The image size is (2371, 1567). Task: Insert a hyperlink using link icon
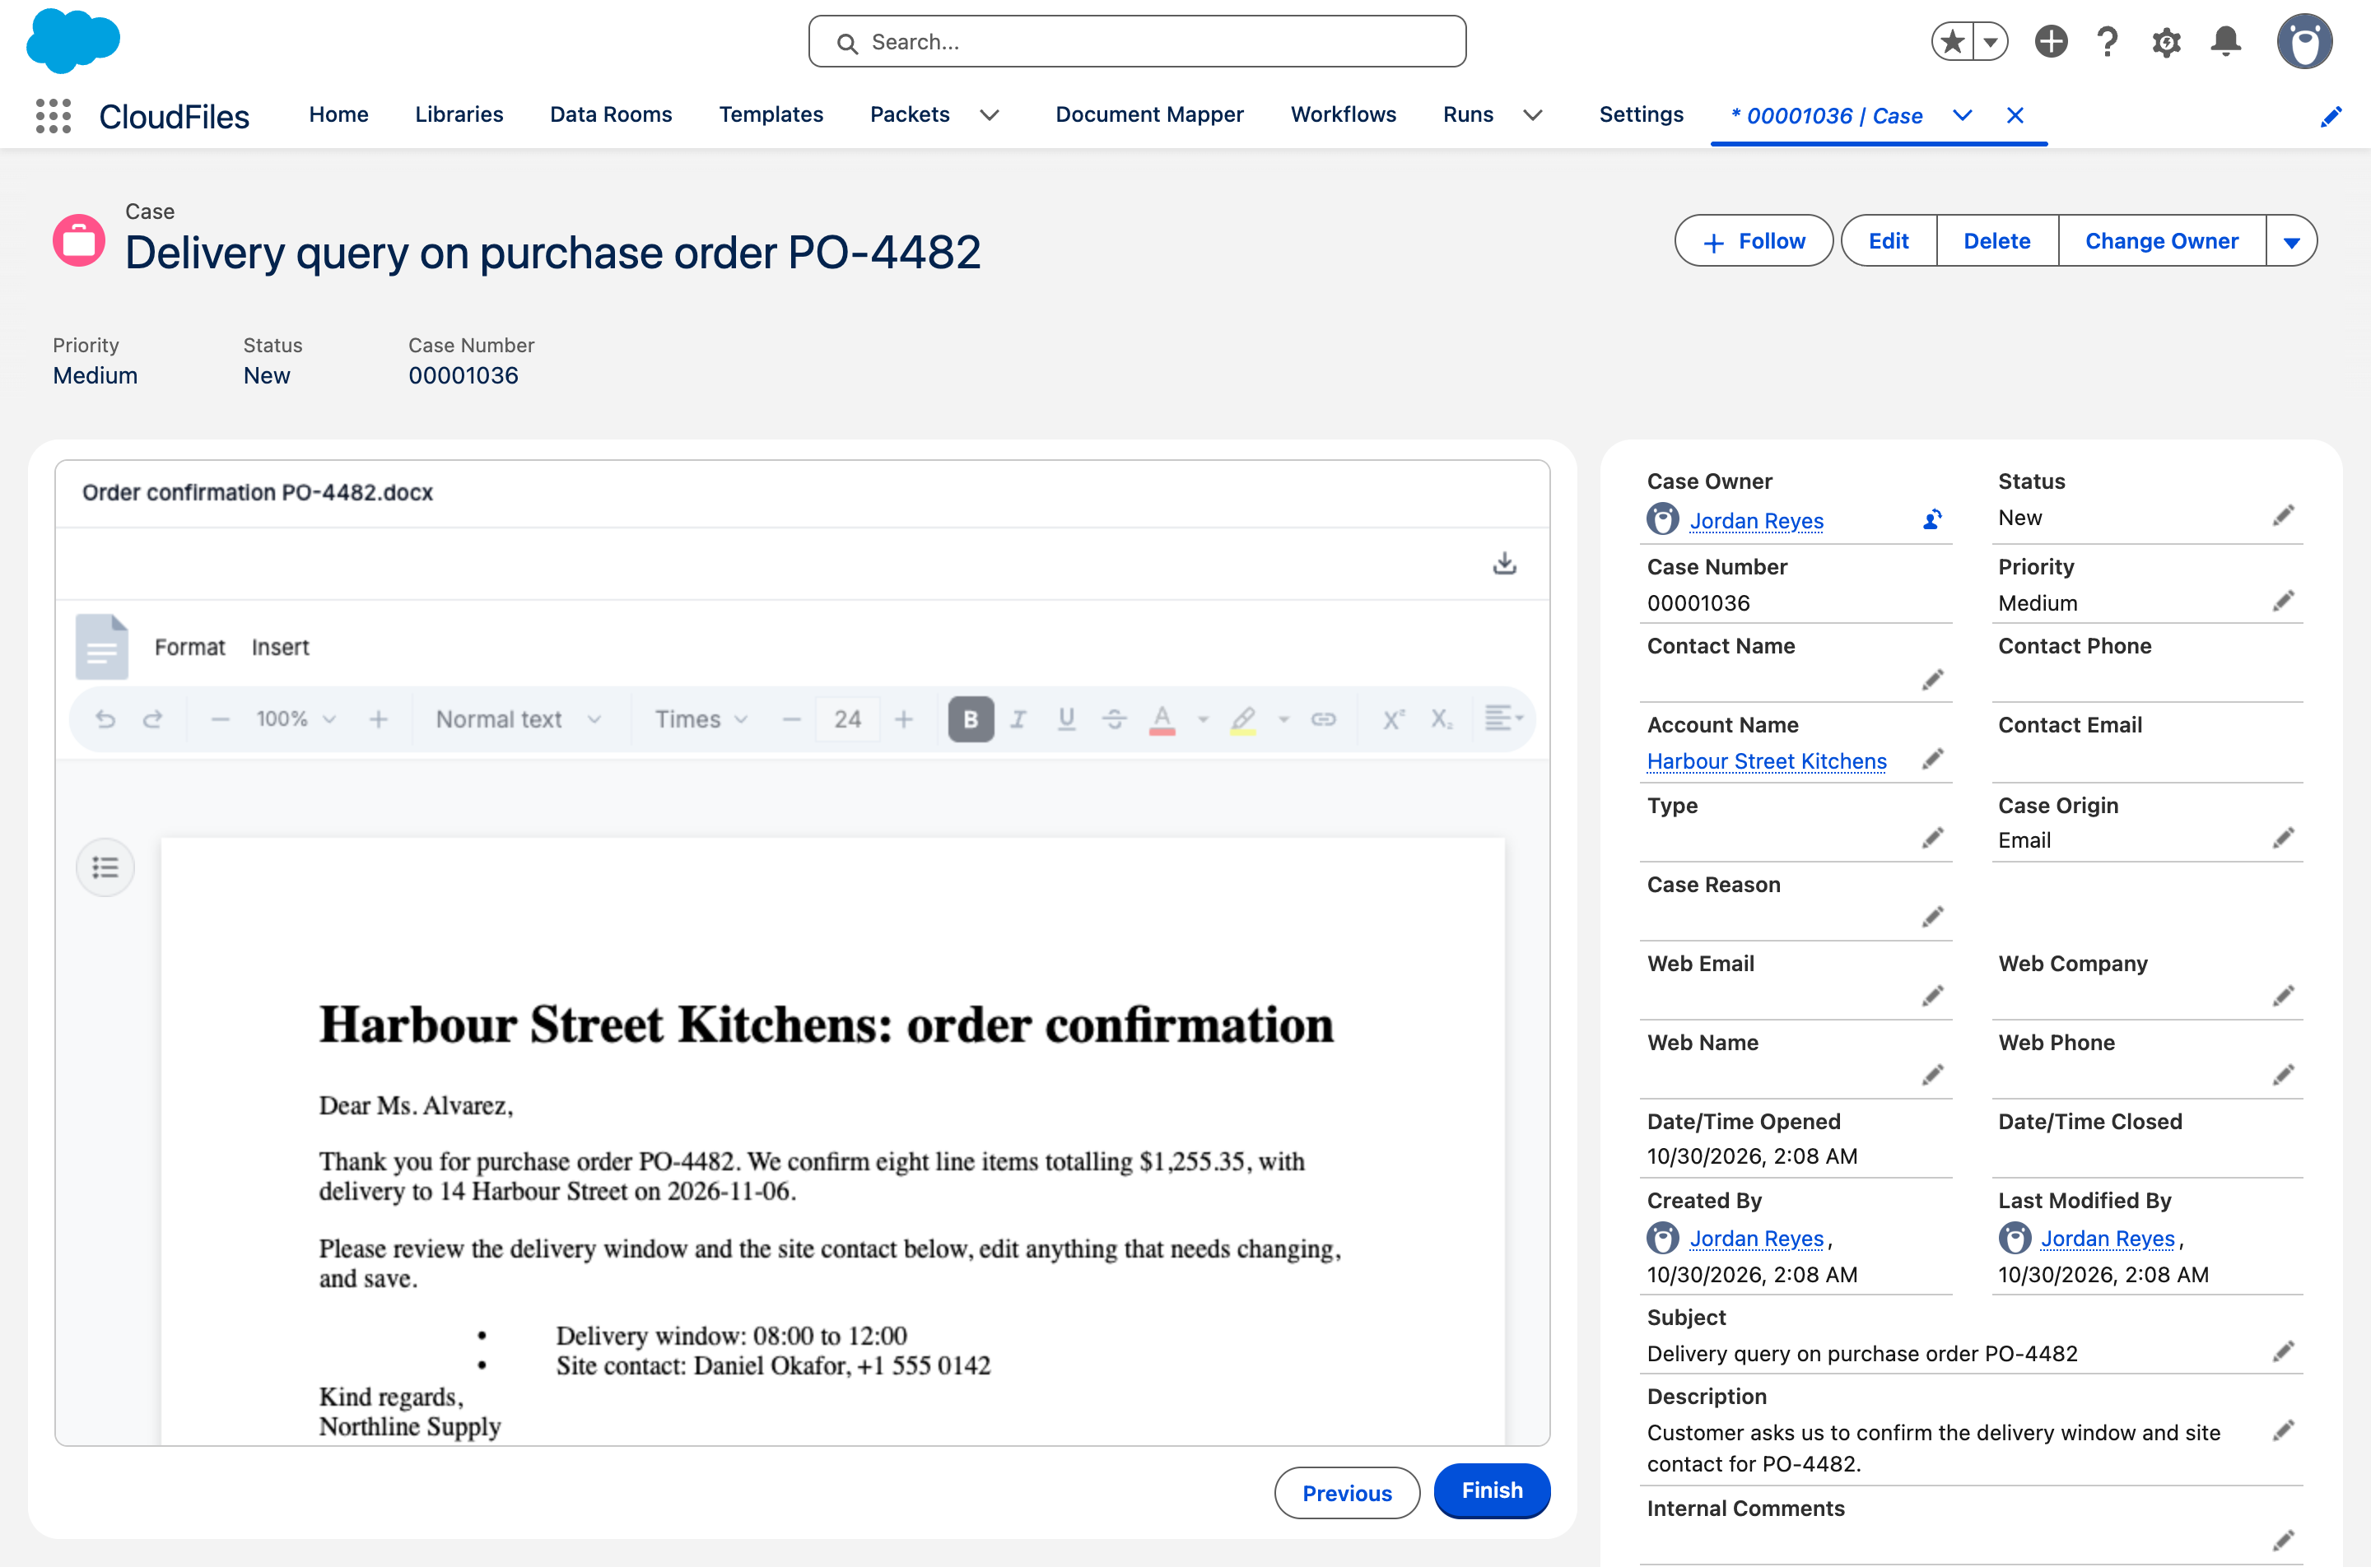tap(1324, 719)
